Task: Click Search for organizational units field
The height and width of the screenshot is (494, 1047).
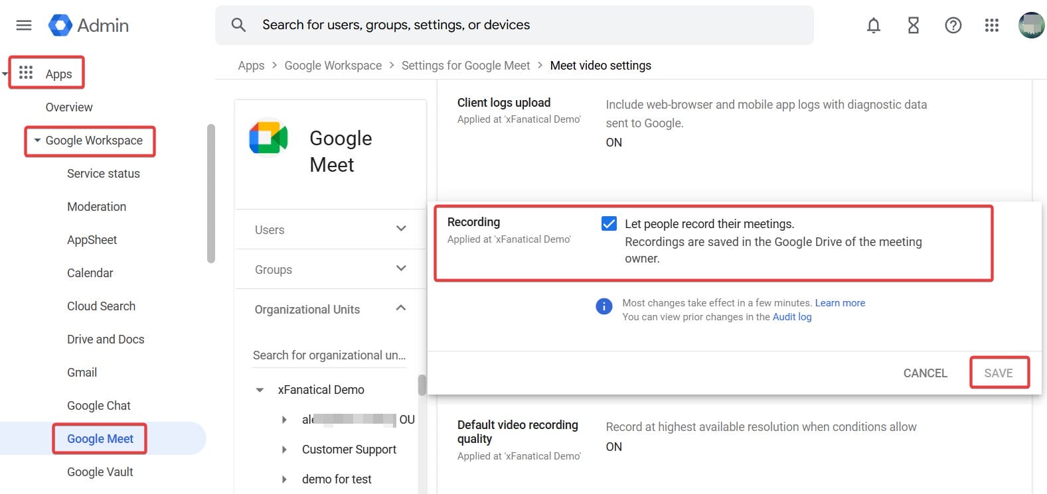Action: pos(330,355)
